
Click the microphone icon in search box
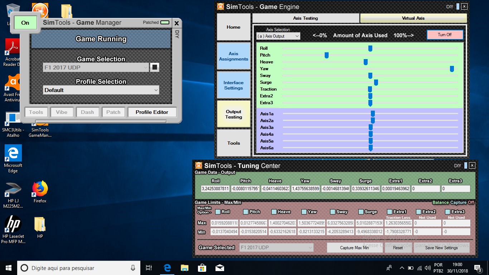point(133,268)
